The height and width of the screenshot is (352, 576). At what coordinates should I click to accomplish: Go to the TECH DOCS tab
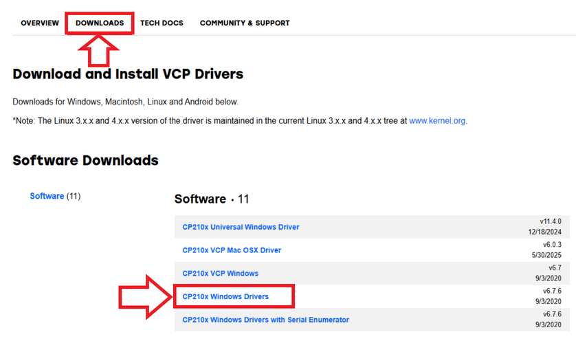coord(162,23)
